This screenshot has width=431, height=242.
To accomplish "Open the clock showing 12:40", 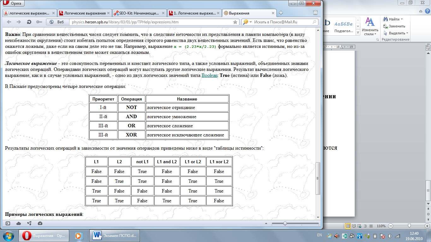I will point(414,236).
